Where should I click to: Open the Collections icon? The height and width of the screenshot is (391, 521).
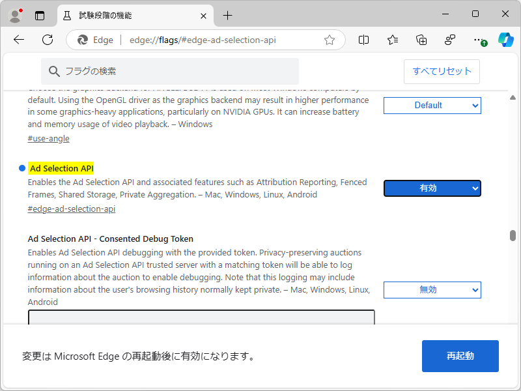(421, 40)
